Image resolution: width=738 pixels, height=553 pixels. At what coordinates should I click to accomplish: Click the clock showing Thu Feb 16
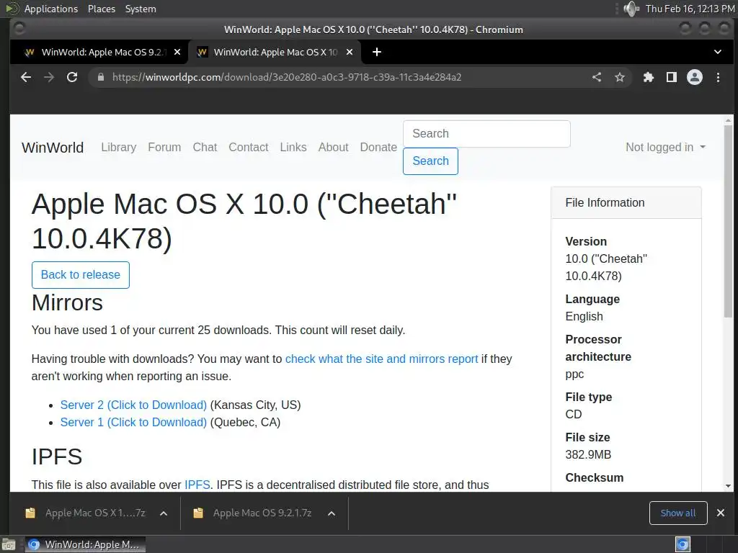tap(690, 9)
